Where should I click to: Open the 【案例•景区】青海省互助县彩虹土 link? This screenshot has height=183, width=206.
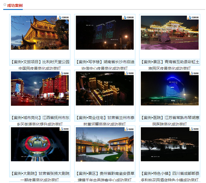point(170,62)
